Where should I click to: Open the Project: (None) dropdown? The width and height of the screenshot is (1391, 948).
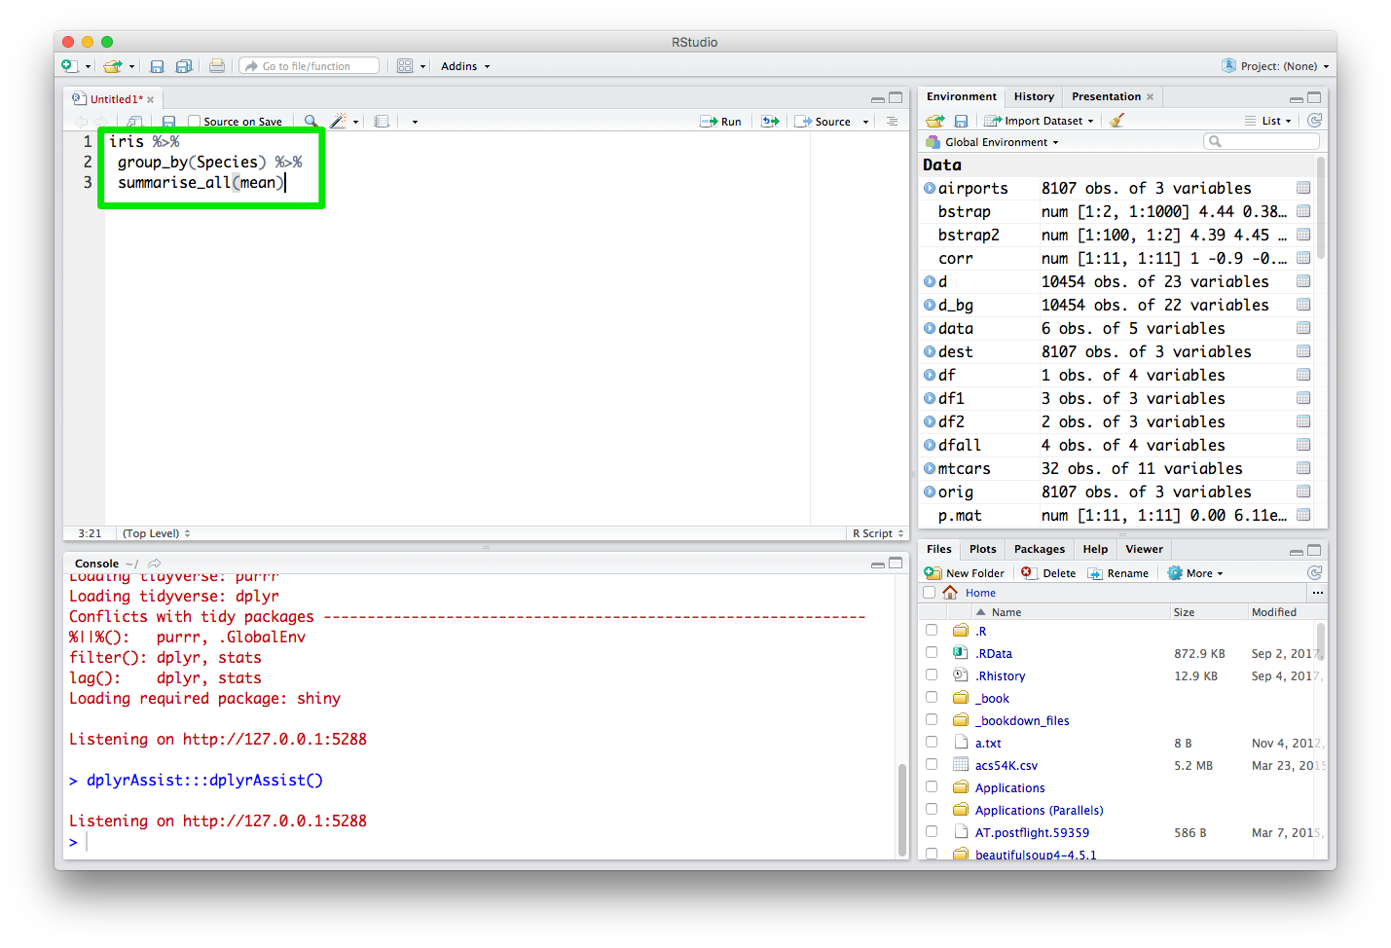click(1275, 66)
